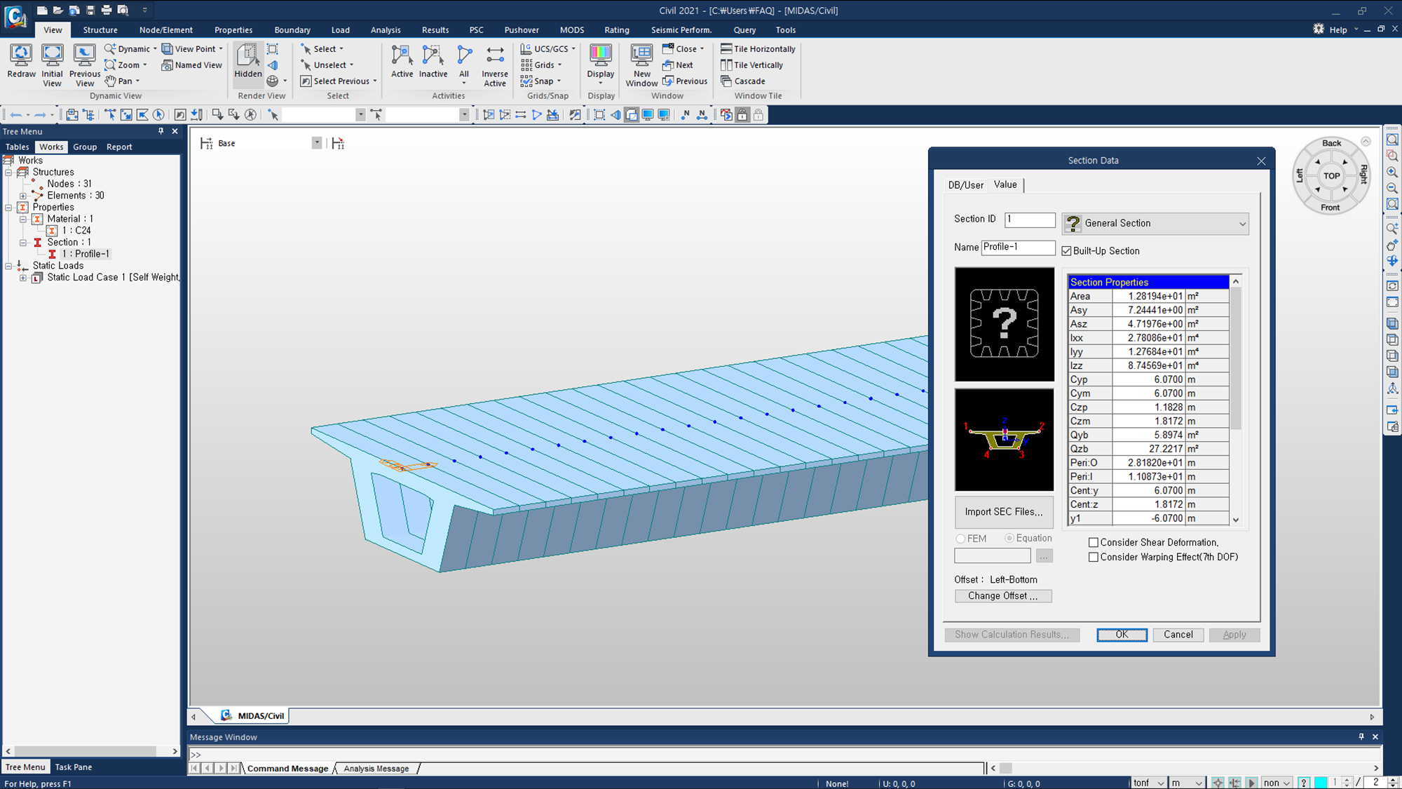
Task: Switch to Tables tab in Tree Menu
Action: click(18, 147)
